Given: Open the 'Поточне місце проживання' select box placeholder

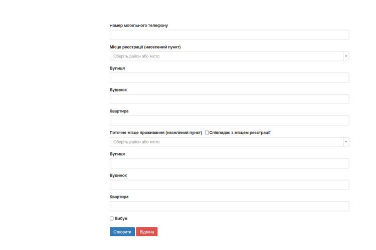Looking at the screenshot, I should 227,142.
